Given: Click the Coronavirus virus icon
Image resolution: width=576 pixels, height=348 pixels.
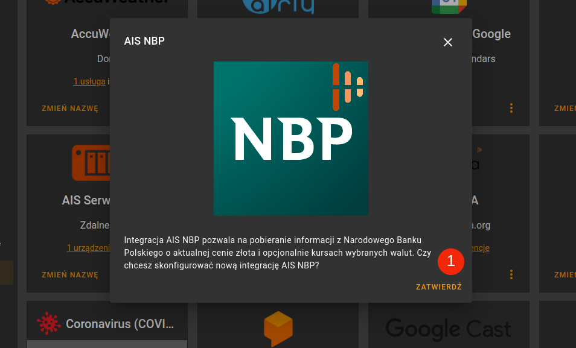Looking at the screenshot, I should (x=48, y=323).
